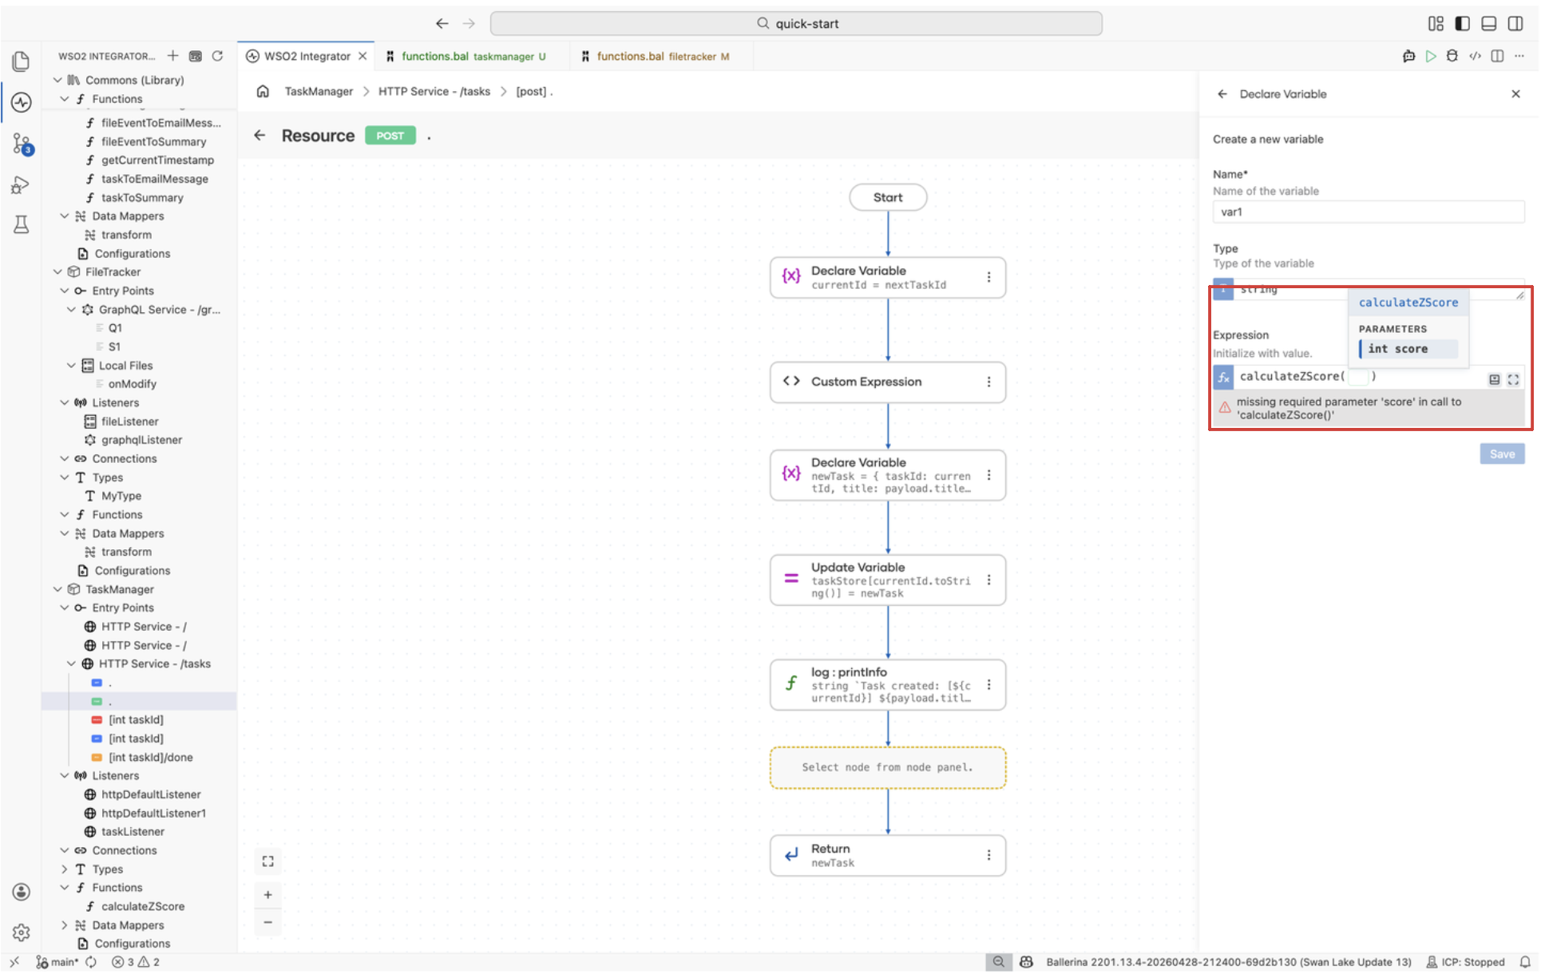
Task: Click Ballerina version in status bar
Action: 1228,962
